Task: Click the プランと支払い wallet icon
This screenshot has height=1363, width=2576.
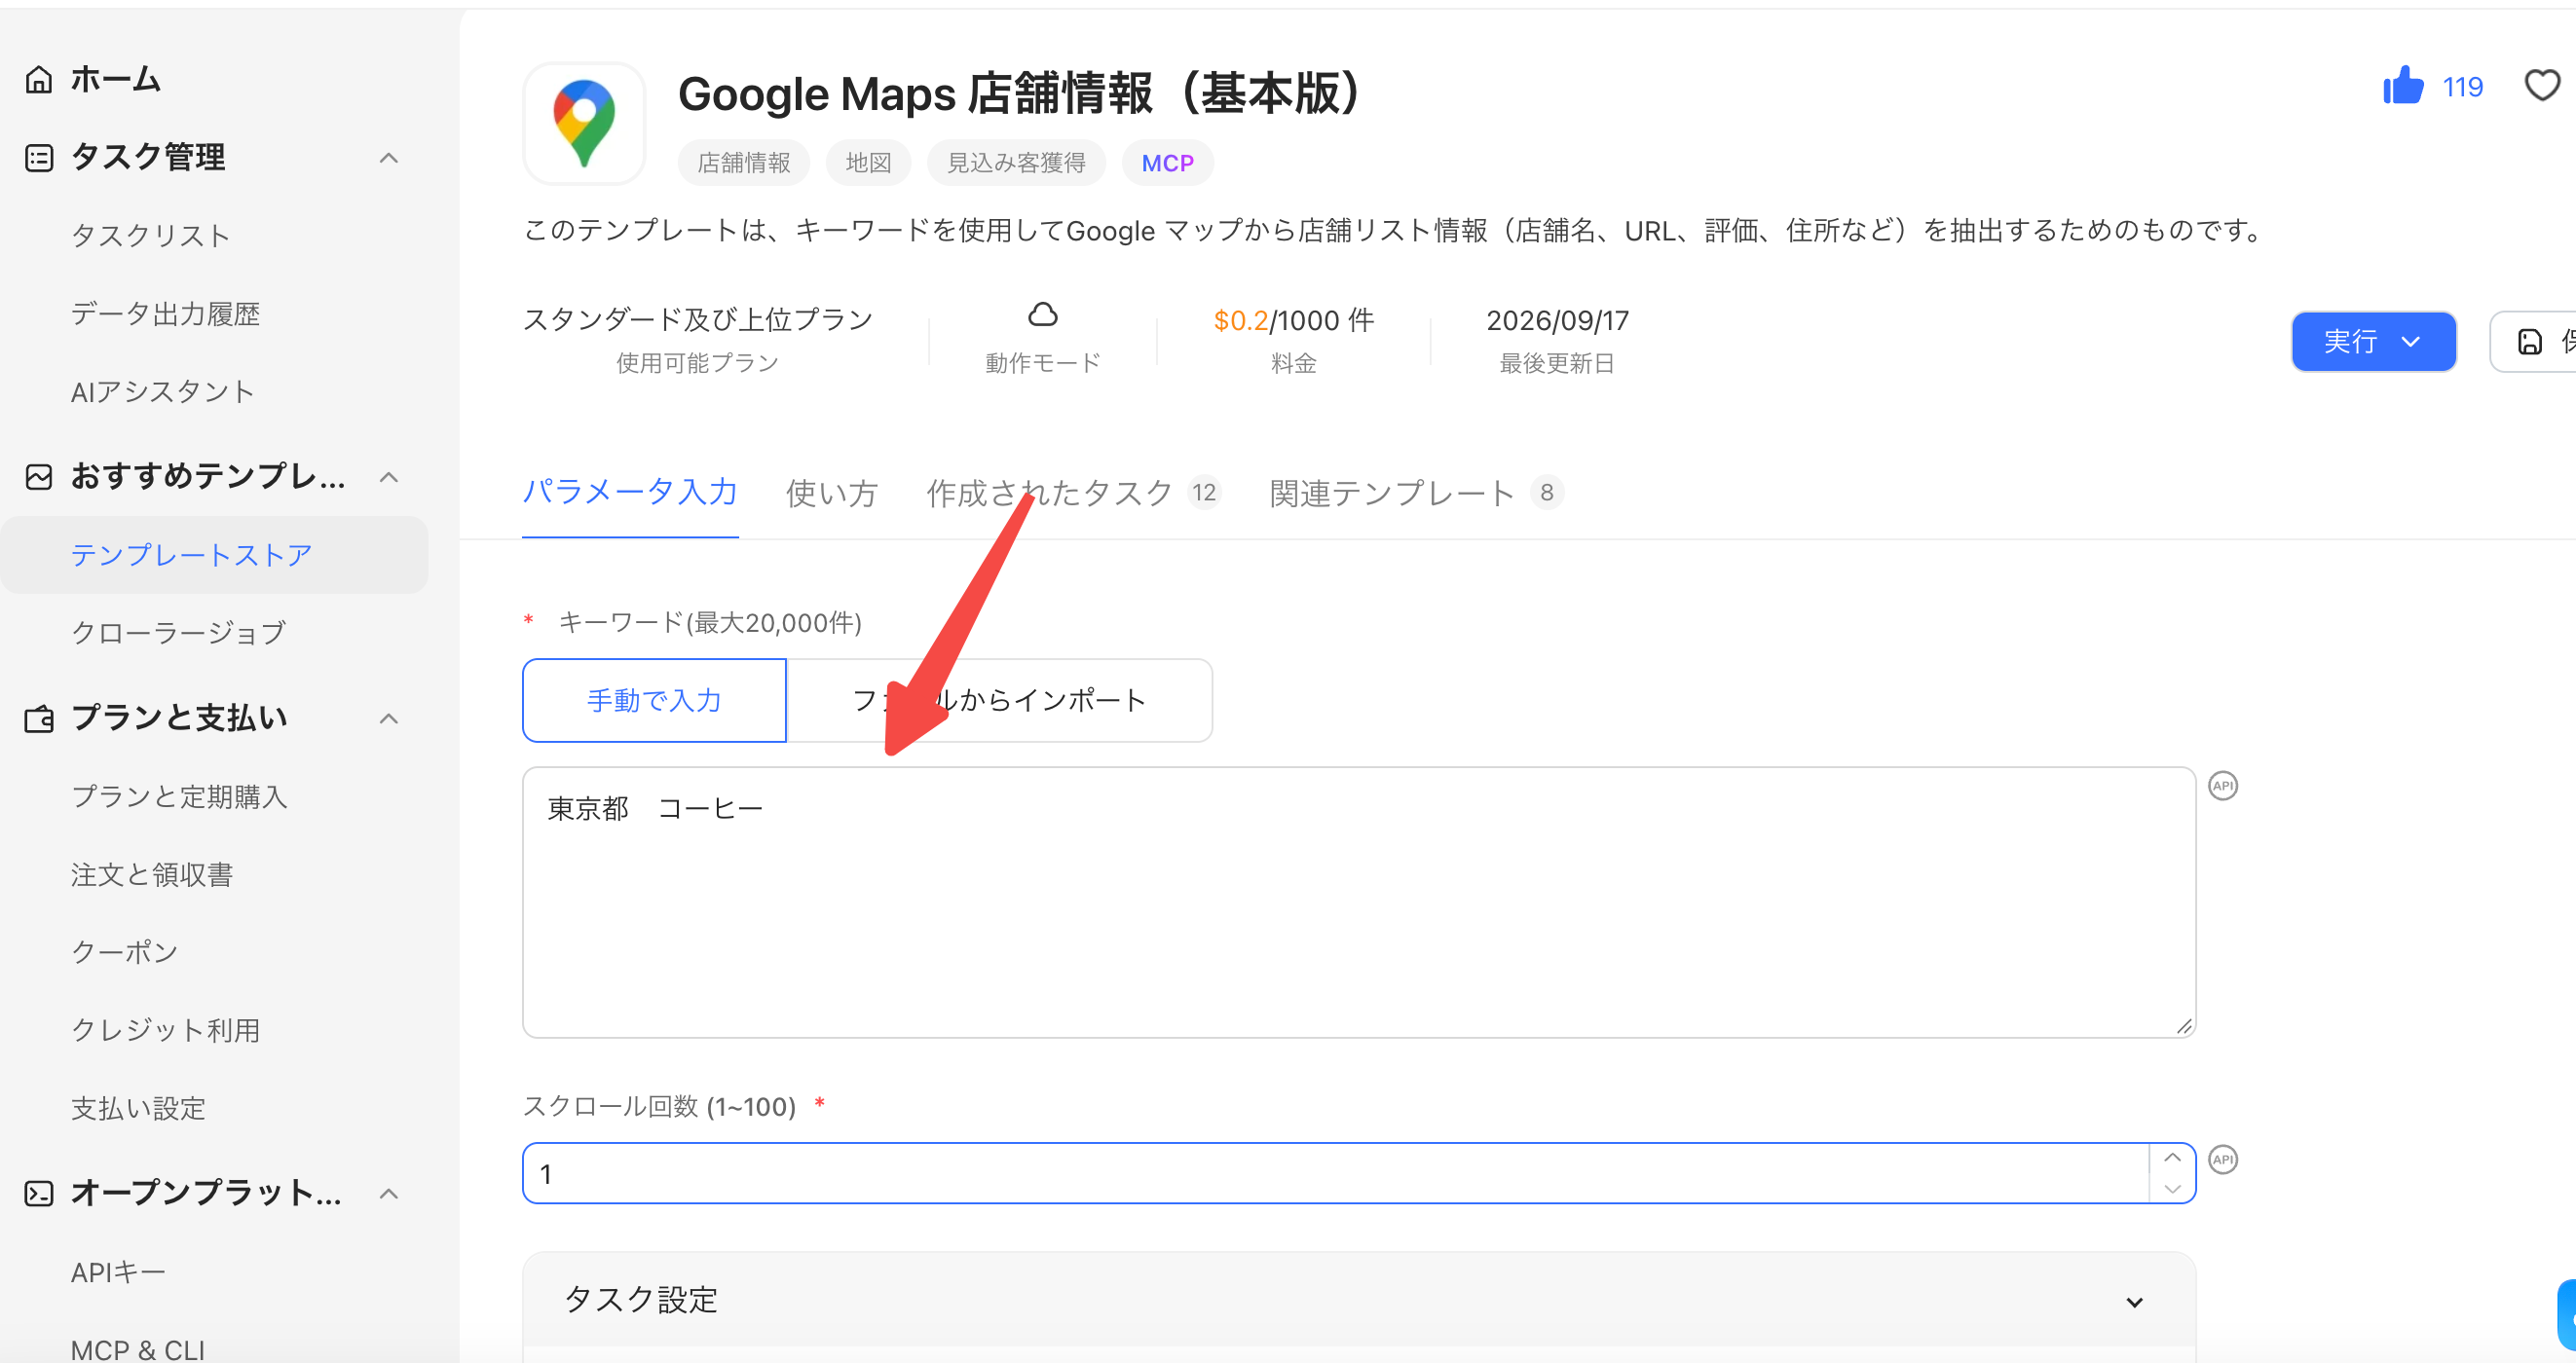Action: (x=38, y=719)
